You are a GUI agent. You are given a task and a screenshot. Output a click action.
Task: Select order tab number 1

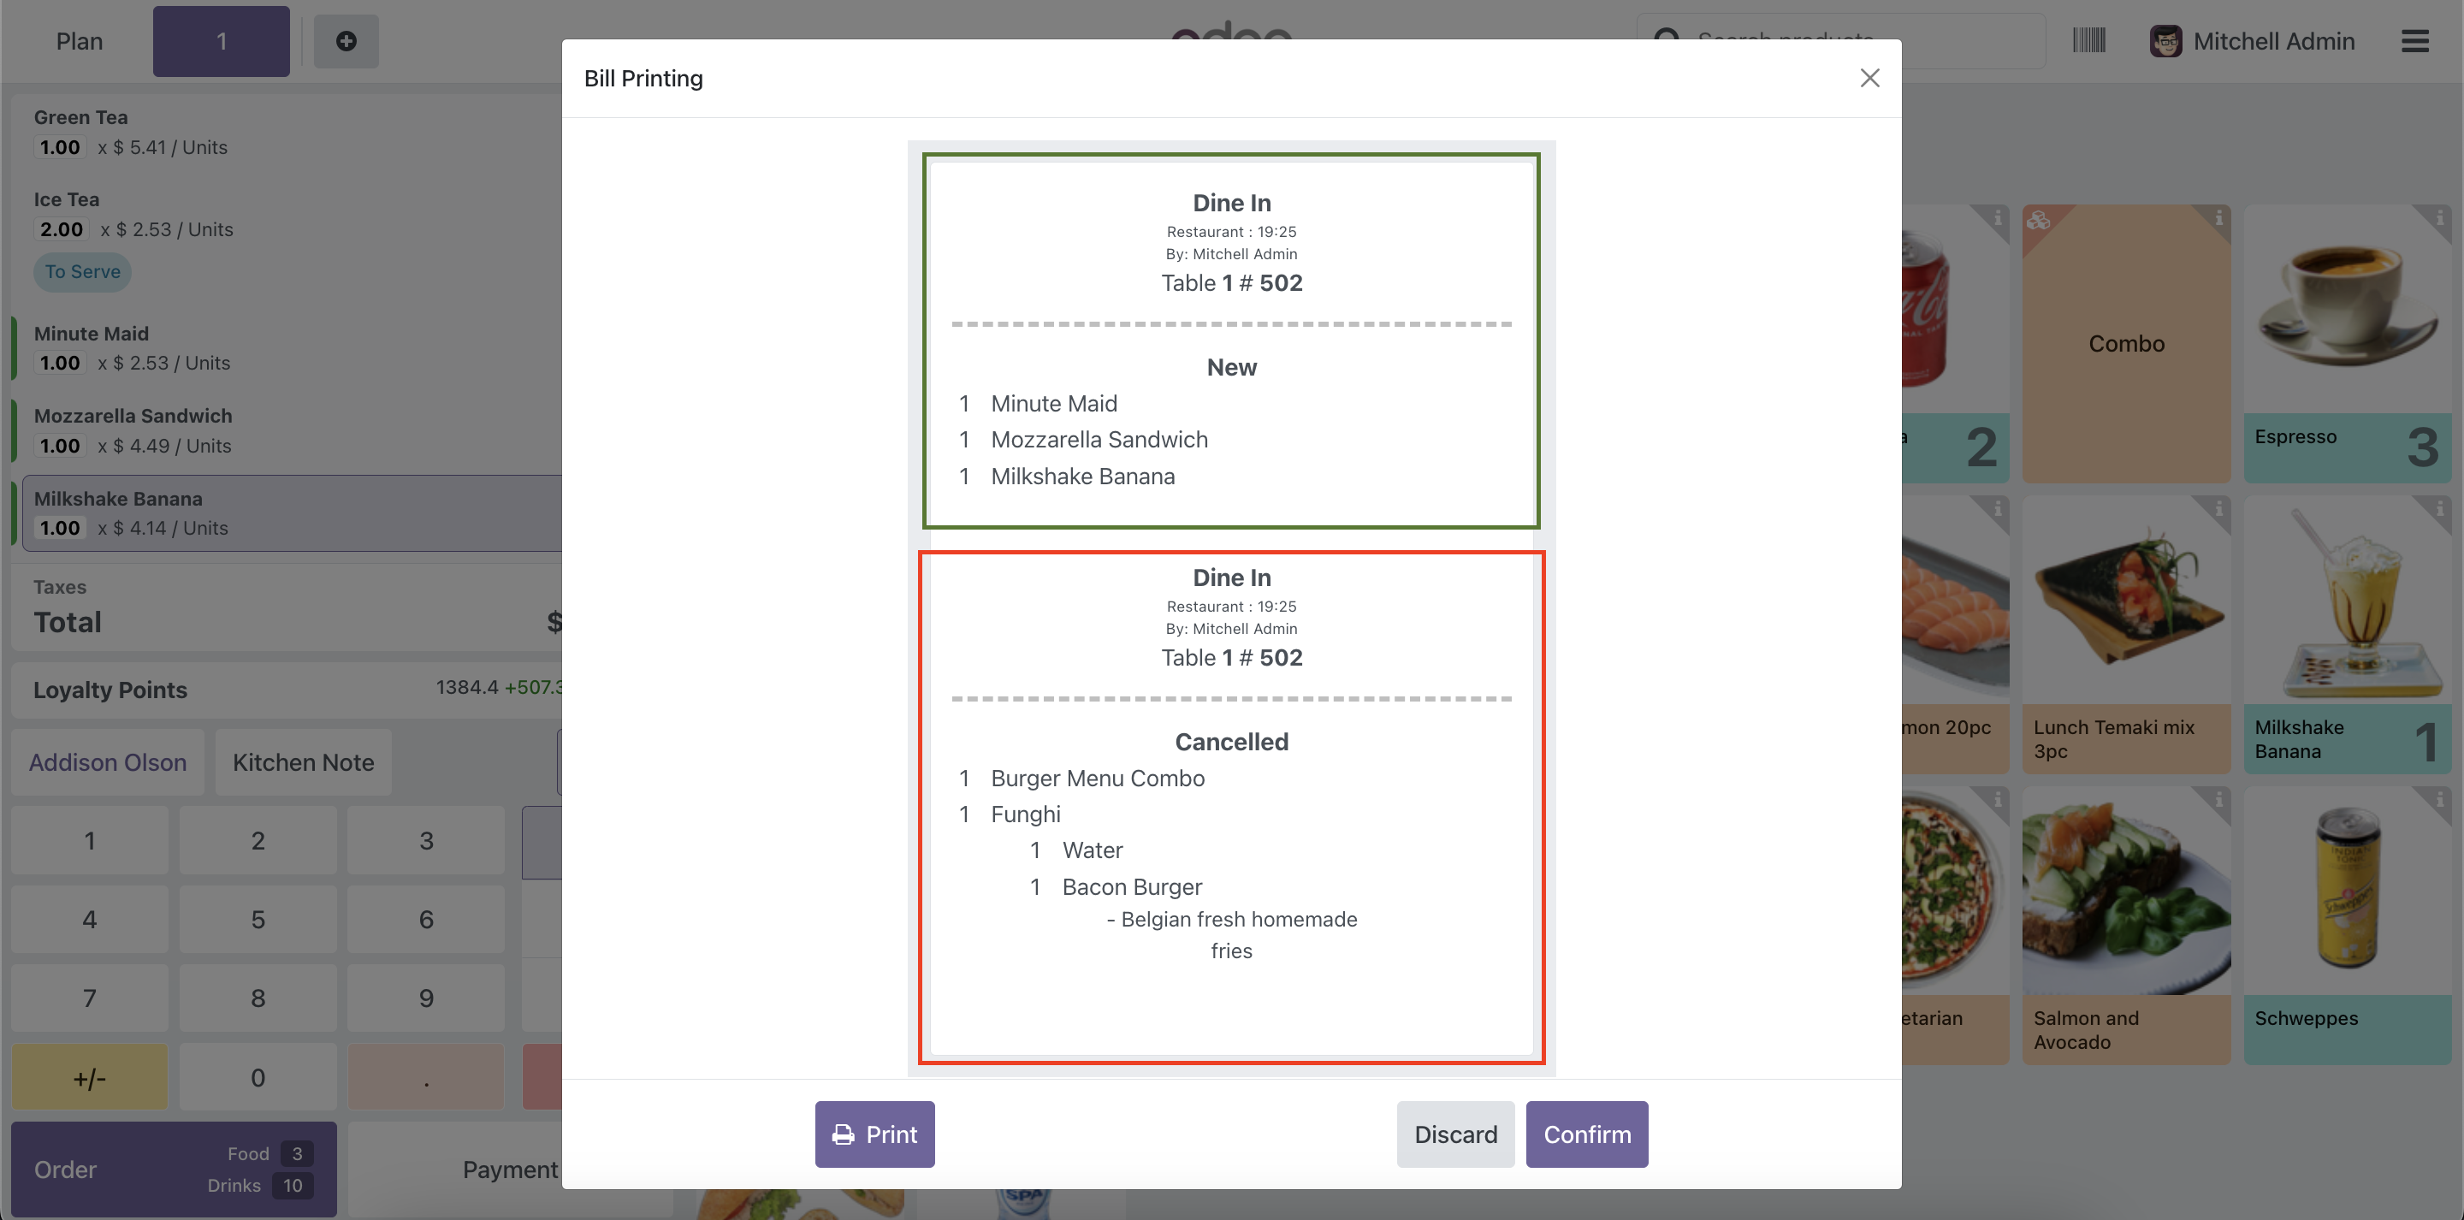tap(221, 41)
